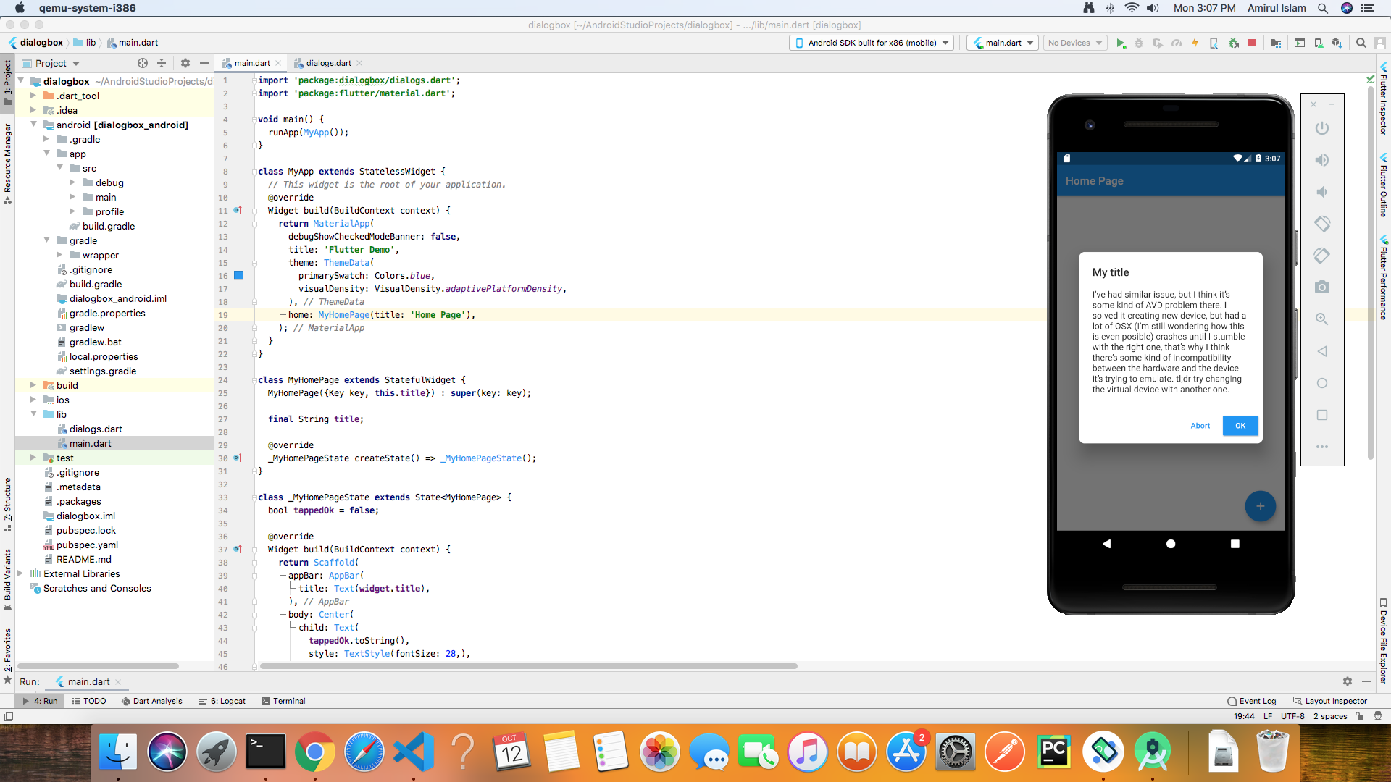
Task: Click the green Run app button
Action: 1121,43
